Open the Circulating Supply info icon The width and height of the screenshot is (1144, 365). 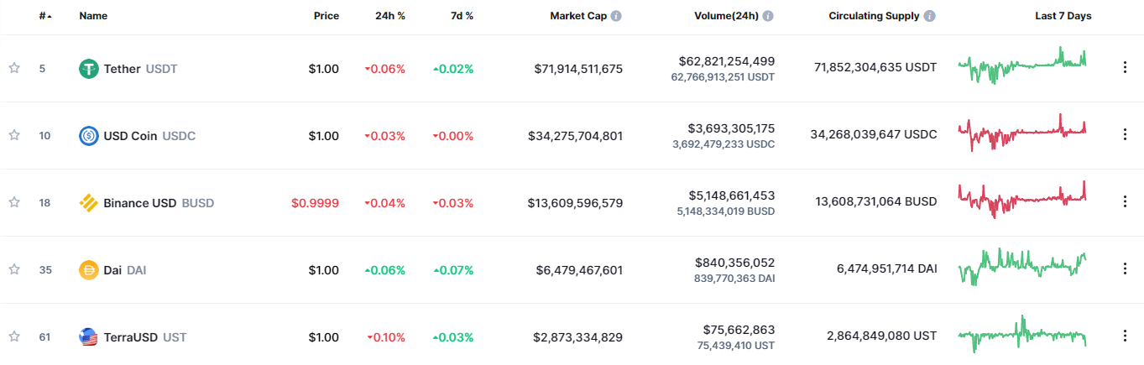930,16
